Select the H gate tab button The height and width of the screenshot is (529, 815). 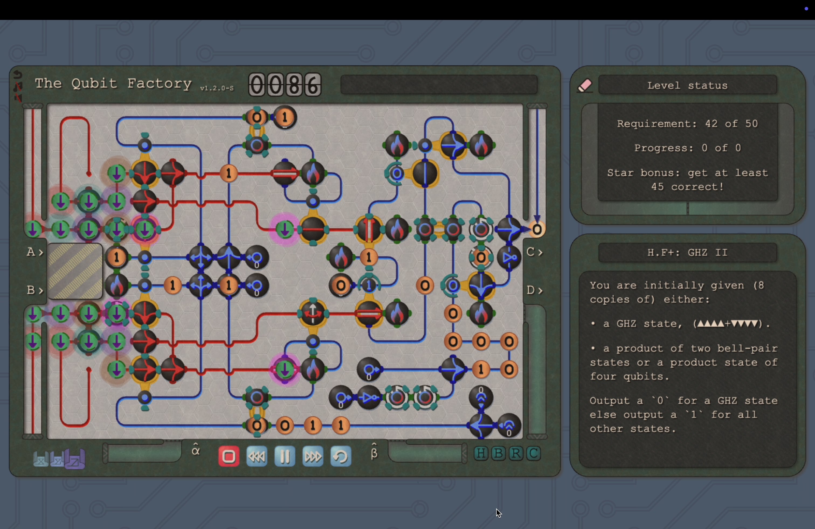click(481, 453)
